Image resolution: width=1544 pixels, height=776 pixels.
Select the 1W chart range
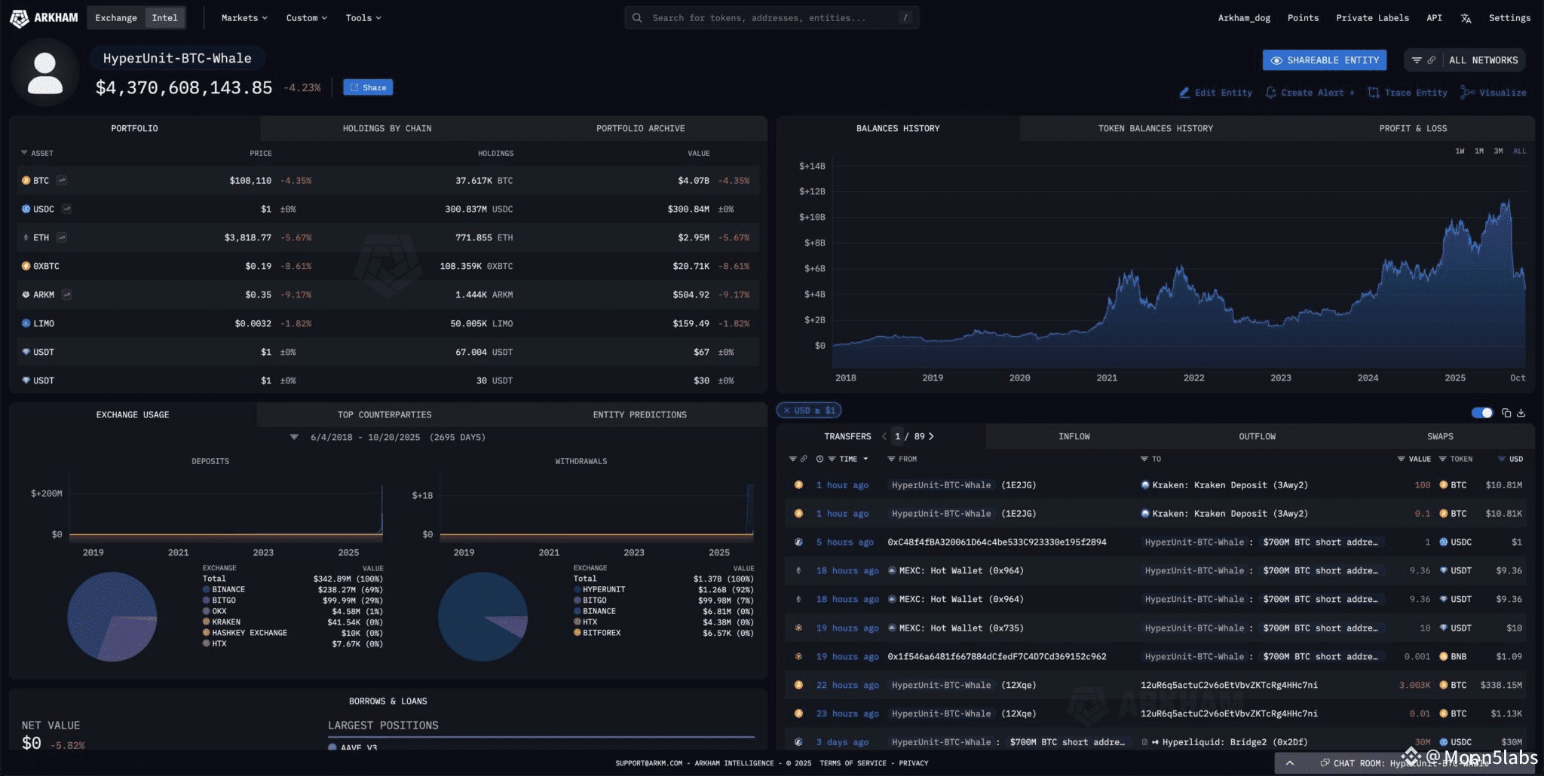(x=1460, y=151)
